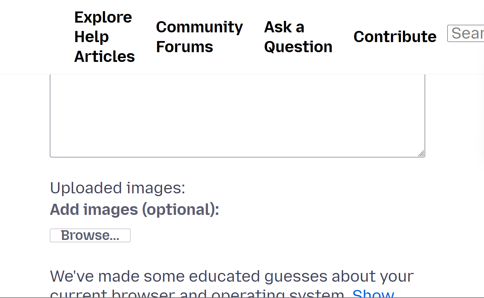484x298 pixels.
Task: Open the Explore Help Articles menu
Action: tap(104, 37)
